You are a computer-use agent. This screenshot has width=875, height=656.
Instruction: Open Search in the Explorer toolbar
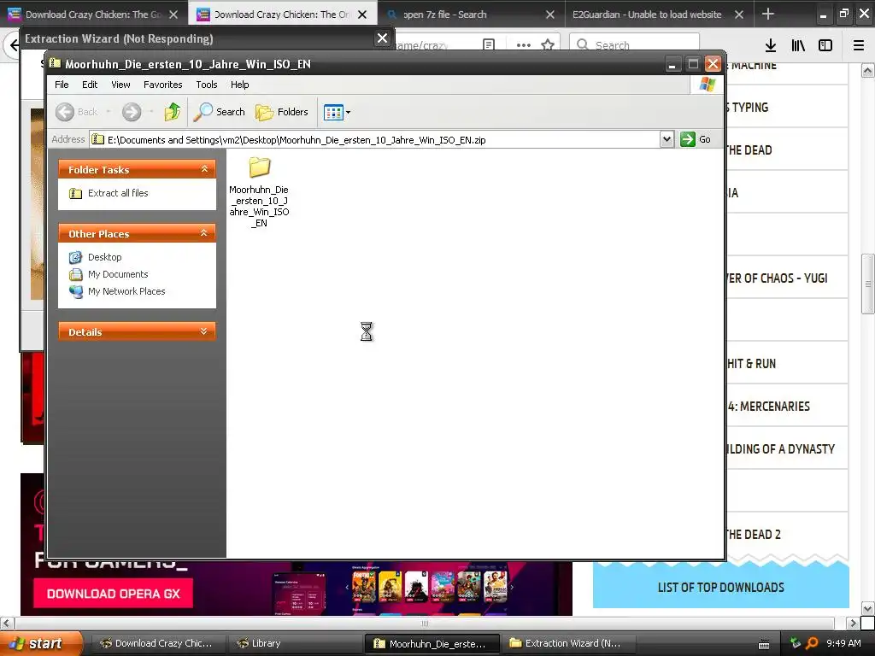coord(220,112)
